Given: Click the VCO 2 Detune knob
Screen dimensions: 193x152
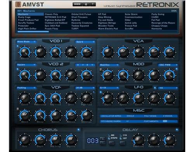Looking at the screenshot, I should (40, 75).
